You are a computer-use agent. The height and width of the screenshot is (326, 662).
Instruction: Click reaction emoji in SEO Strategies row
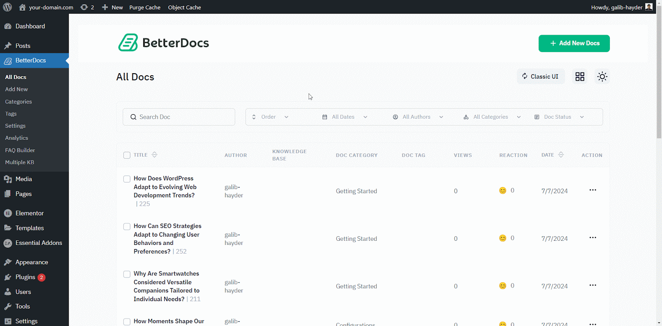(503, 238)
